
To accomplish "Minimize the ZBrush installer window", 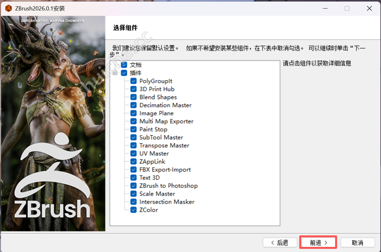I will 325,9.
